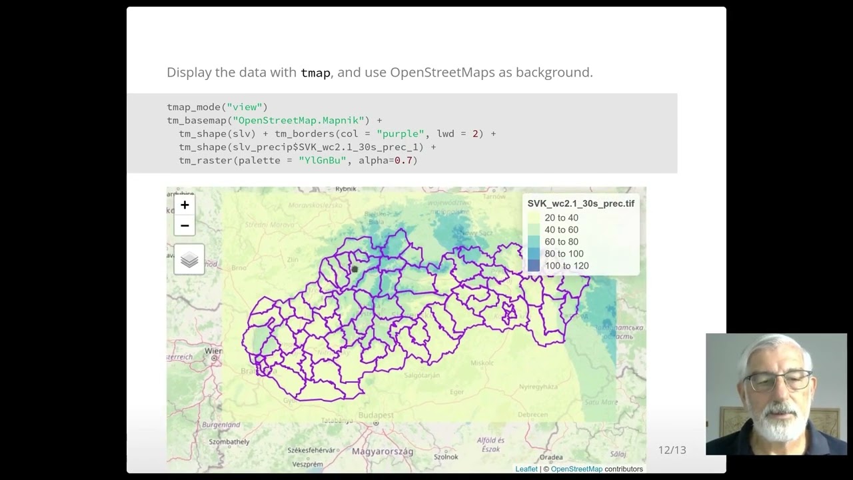Click the slide number 12/13
Viewport: 853px width, 480px height.
(672, 450)
